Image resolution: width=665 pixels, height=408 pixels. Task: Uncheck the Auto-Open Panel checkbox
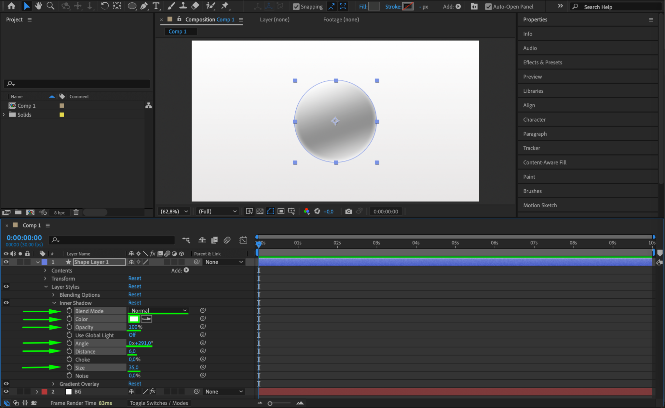[x=488, y=7]
